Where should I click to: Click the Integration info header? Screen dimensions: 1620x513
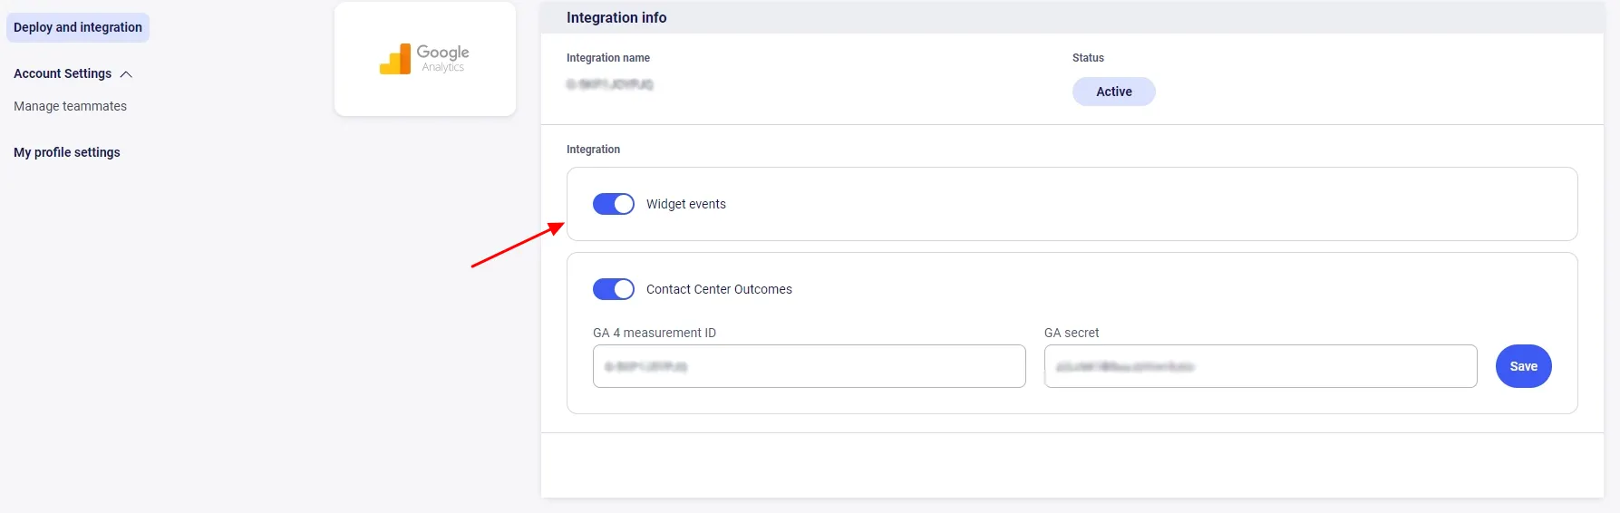tap(616, 17)
